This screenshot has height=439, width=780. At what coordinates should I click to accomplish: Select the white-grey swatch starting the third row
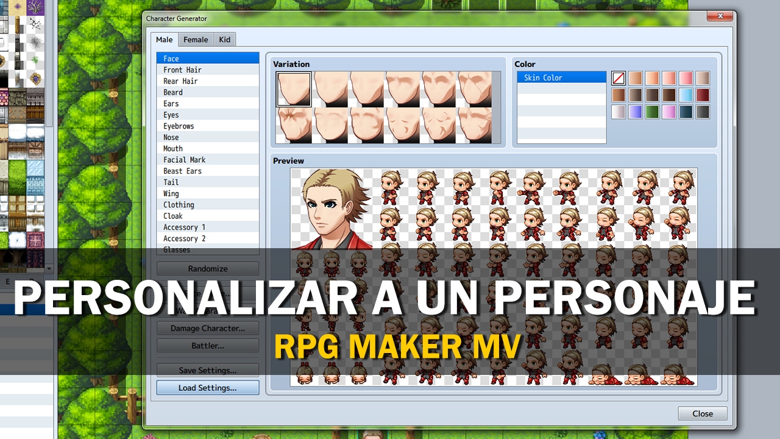(x=619, y=112)
